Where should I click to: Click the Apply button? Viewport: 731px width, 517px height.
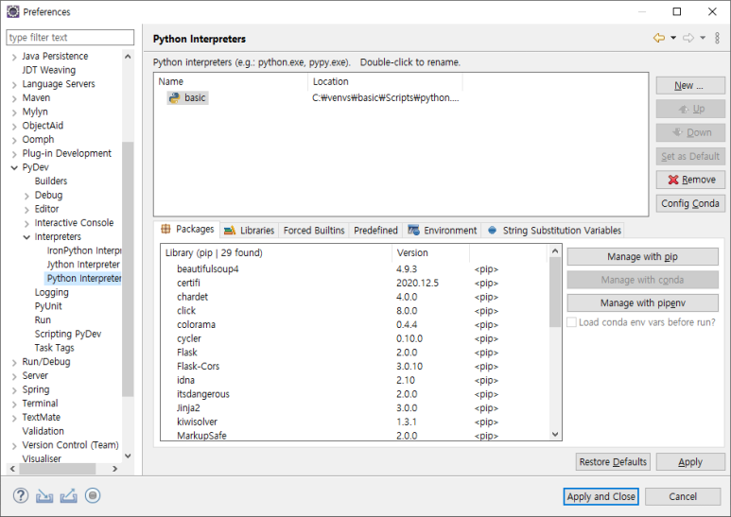(690, 462)
